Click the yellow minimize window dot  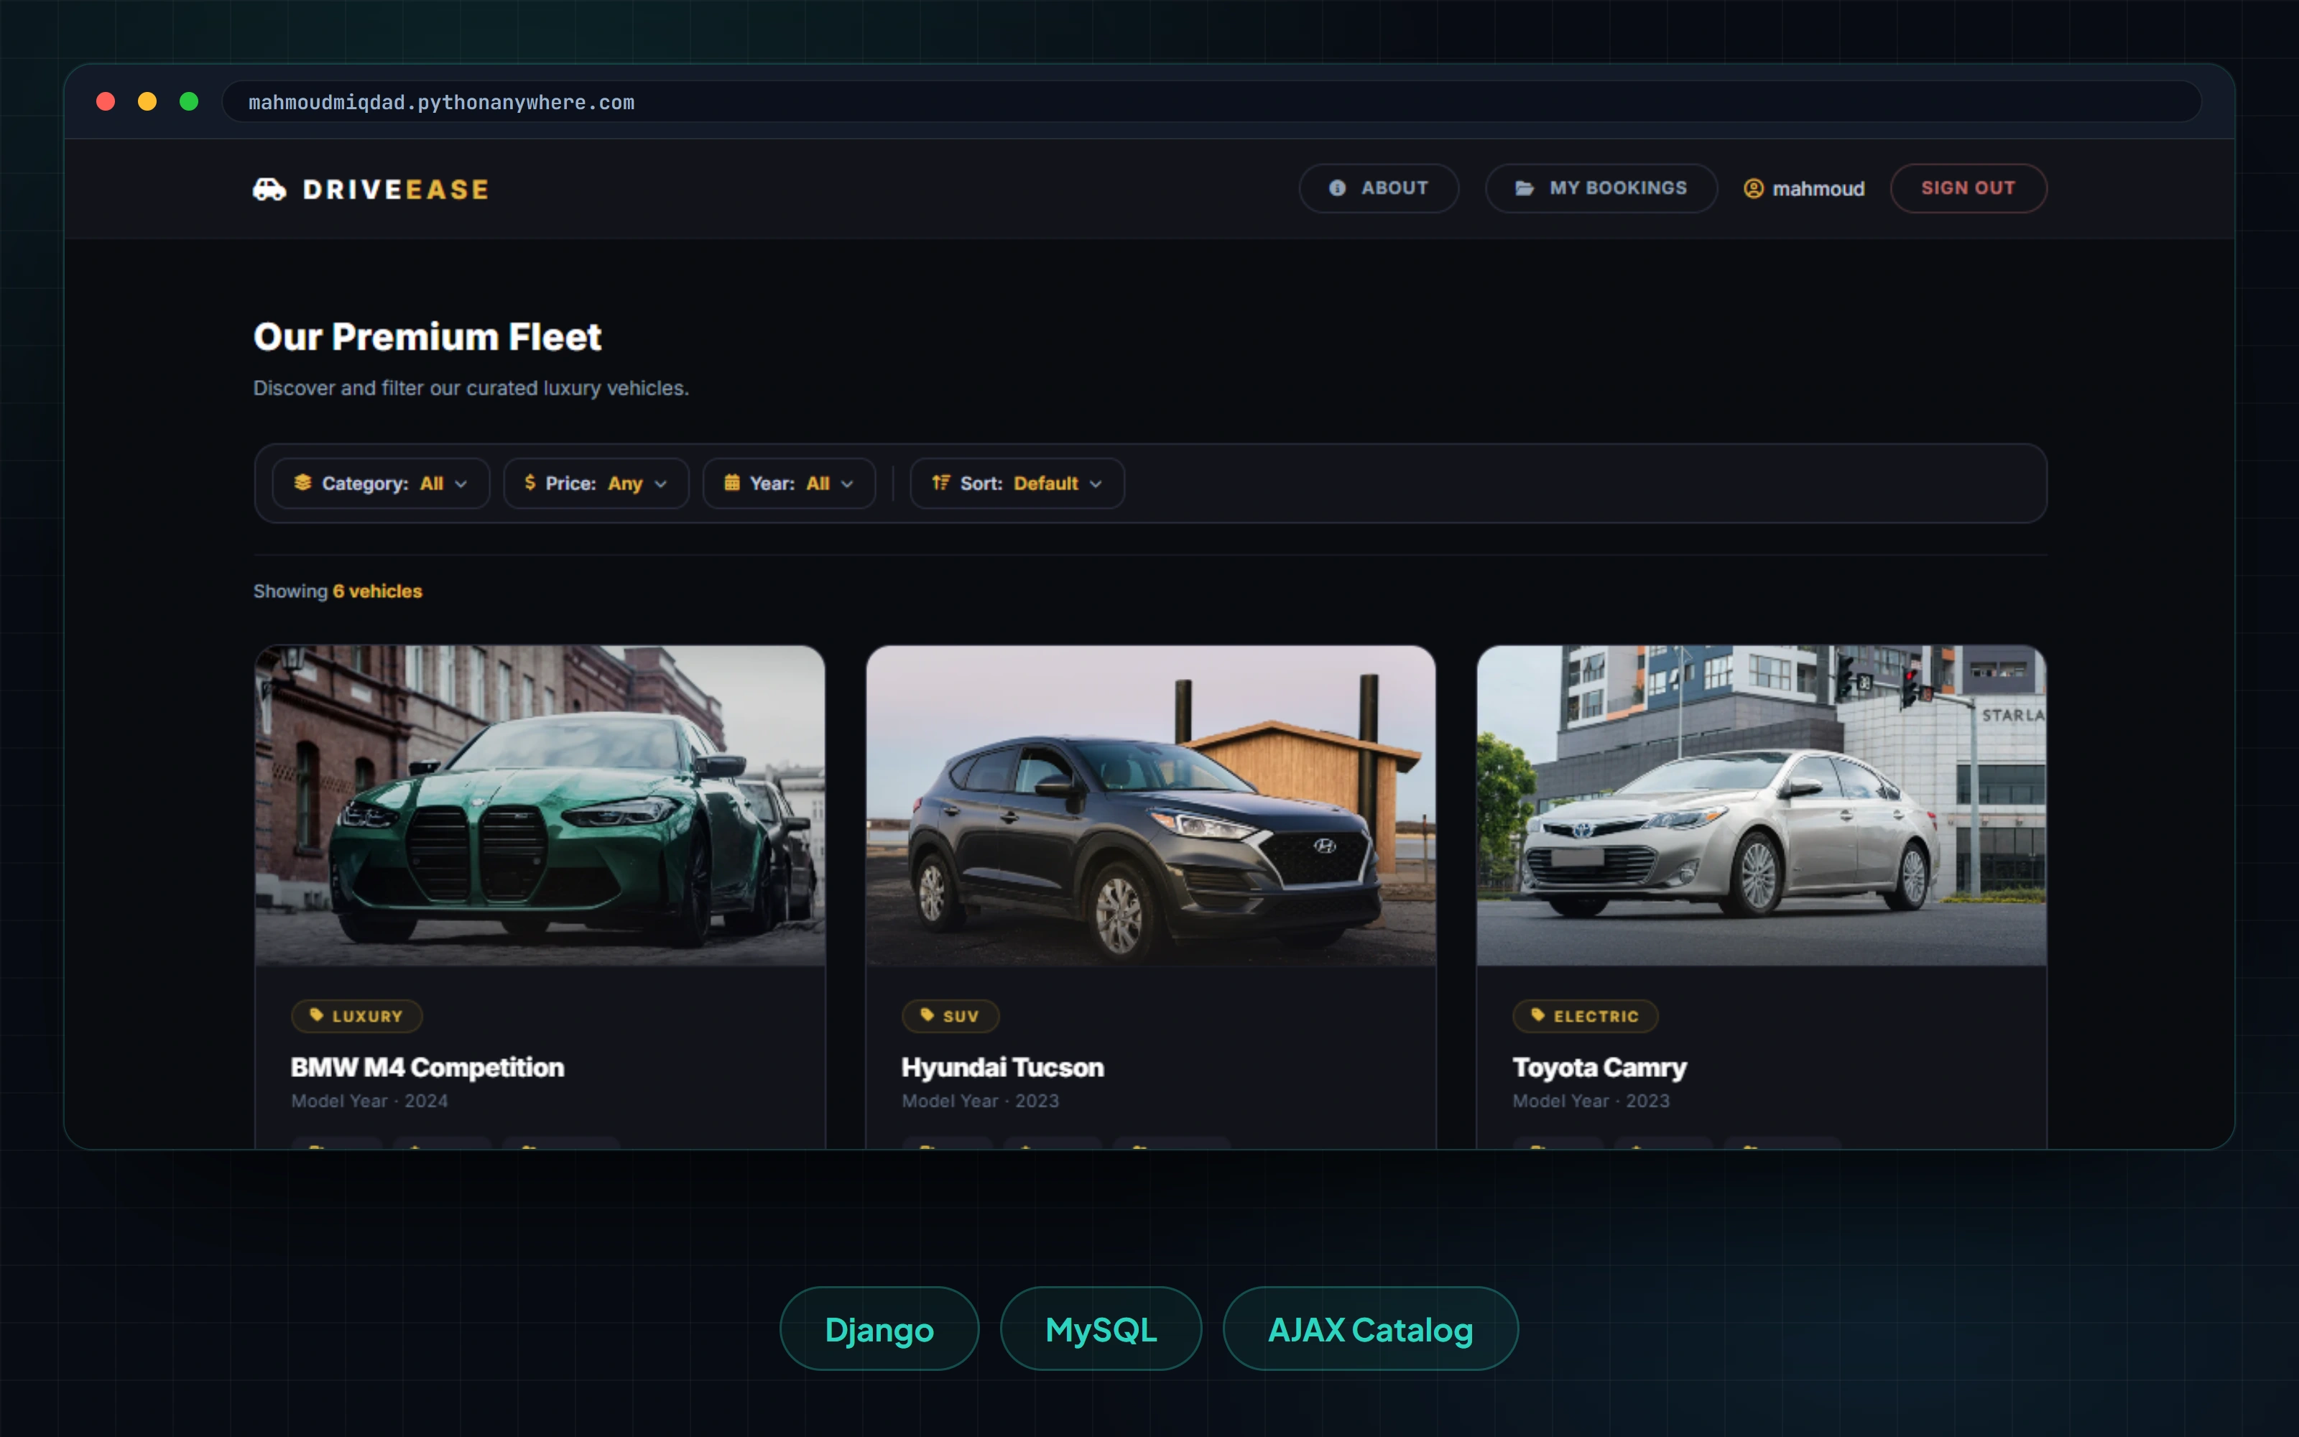[147, 102]
